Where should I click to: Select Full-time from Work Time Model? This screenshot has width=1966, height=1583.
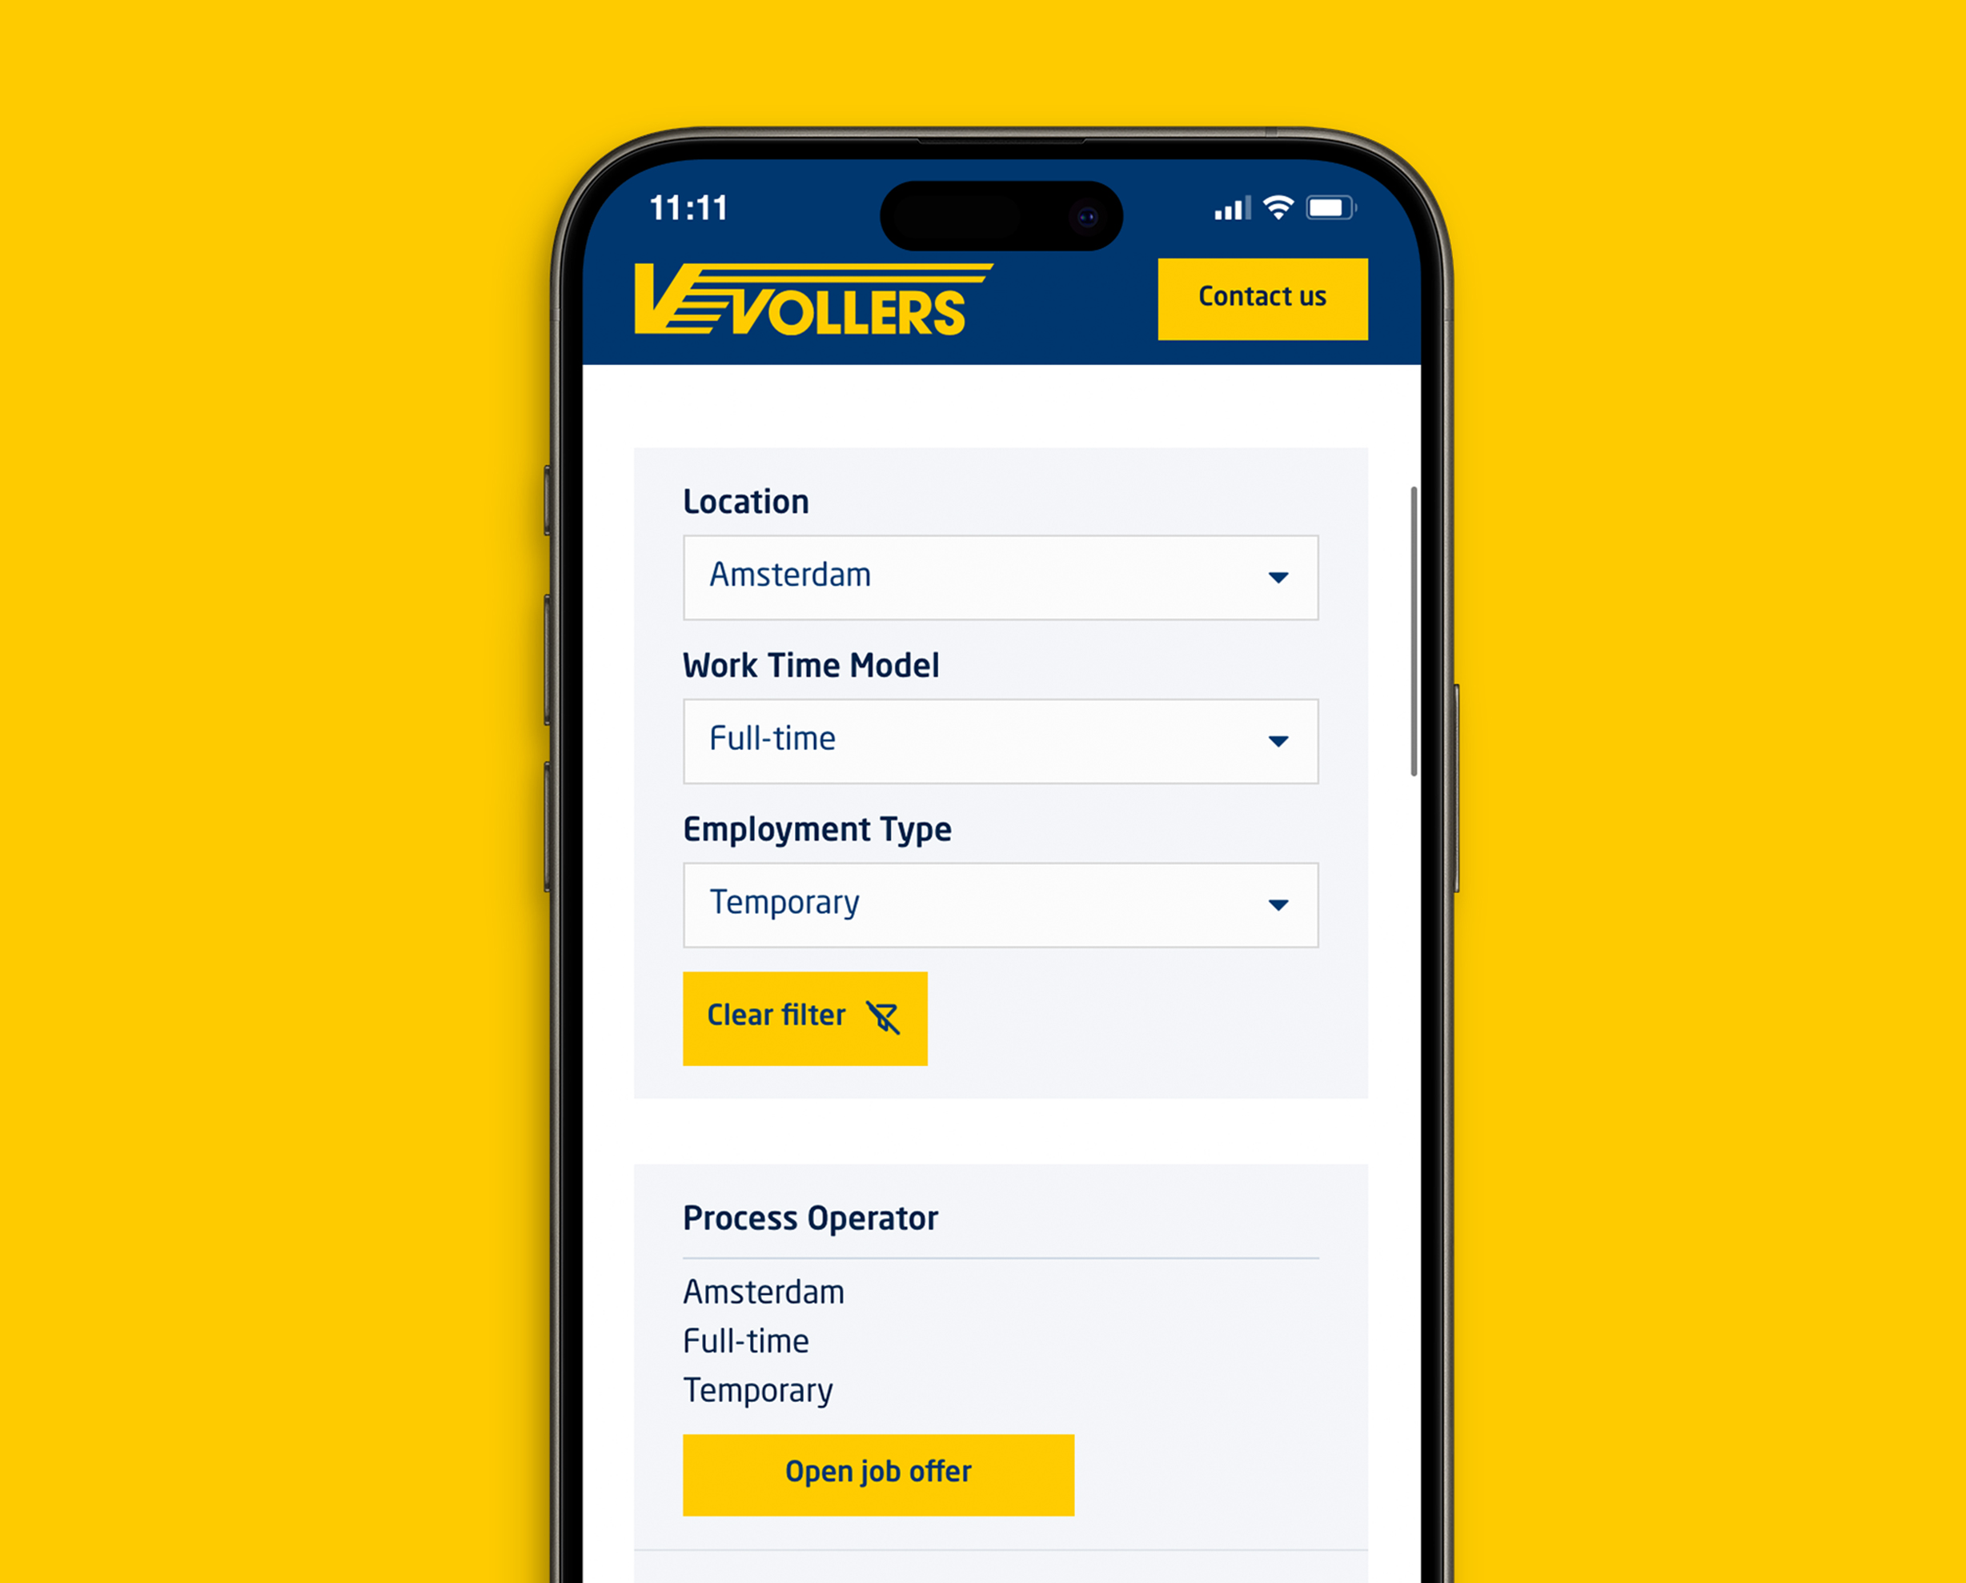point(997,738)
